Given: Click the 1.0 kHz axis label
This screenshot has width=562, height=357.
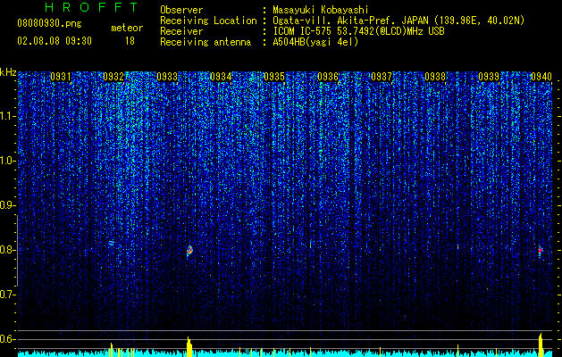Looking at the screenshot, I should pyautogui.click(x=6, y=161).
